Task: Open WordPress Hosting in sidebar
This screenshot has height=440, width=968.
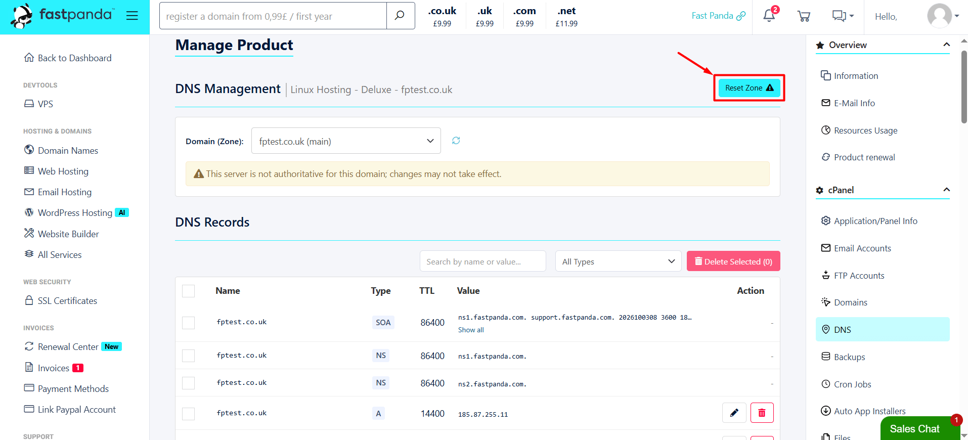Action: coord(76,213)
